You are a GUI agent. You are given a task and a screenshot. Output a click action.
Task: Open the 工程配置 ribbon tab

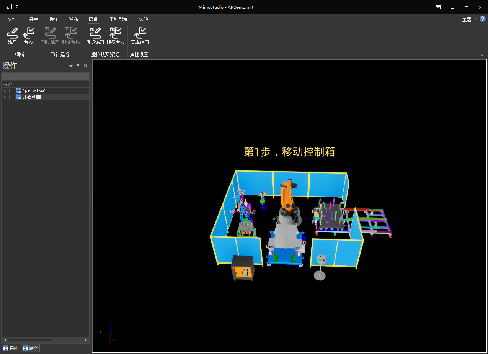click(x=118, y=19)
